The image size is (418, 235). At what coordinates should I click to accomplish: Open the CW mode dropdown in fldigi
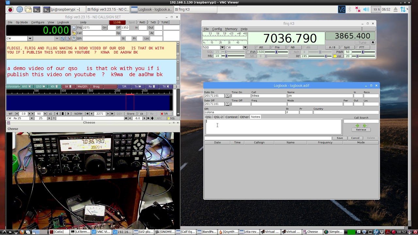click(x=30, y=38)
